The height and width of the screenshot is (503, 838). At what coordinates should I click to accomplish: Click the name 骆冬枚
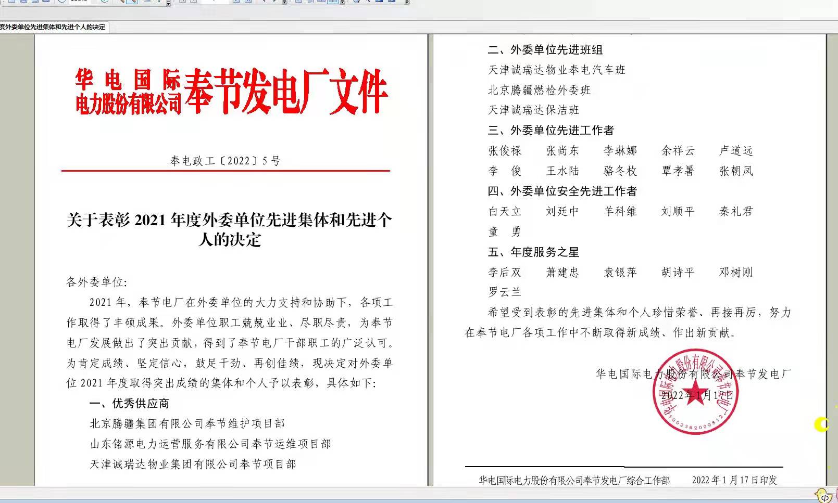[x=620, y=171]
